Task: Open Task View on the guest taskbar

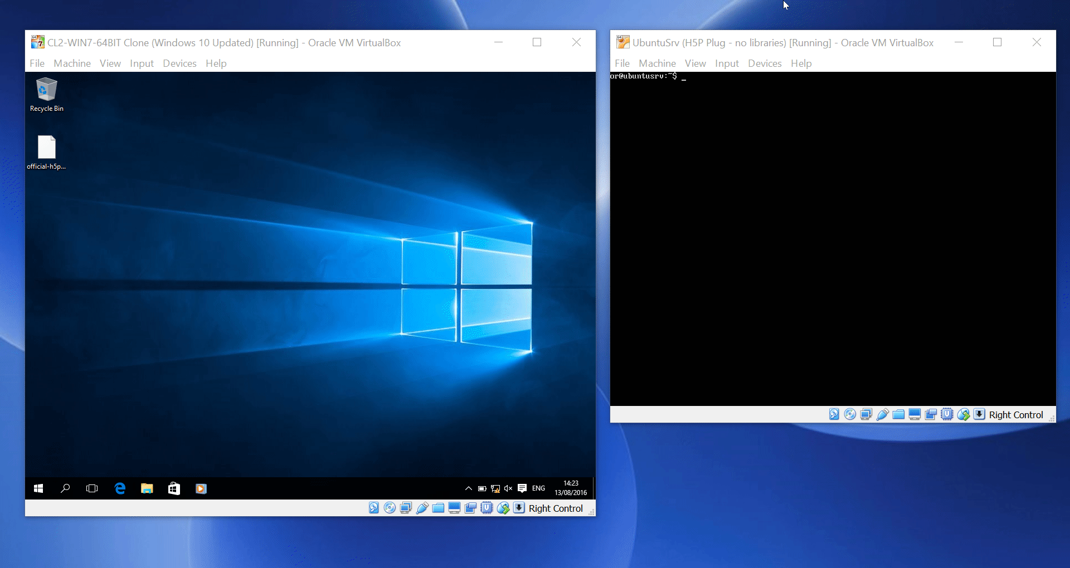Action: click(x=92, y=488)
